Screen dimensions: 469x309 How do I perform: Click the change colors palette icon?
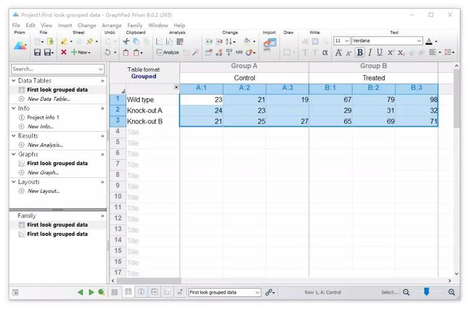249,53
